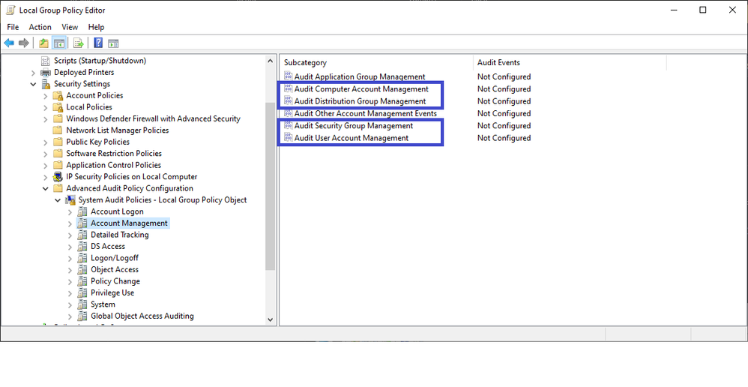748x387 pixels.
Task: Open the Help menu
Action: 96,27
